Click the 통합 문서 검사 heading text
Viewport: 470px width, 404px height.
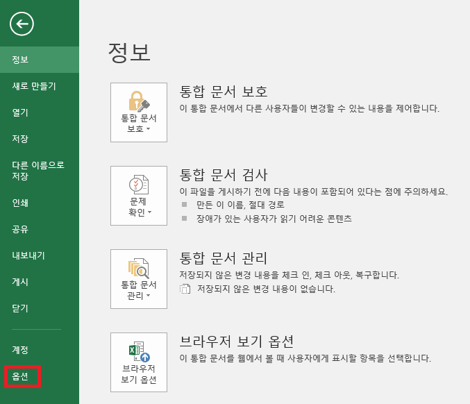point(224,175)
